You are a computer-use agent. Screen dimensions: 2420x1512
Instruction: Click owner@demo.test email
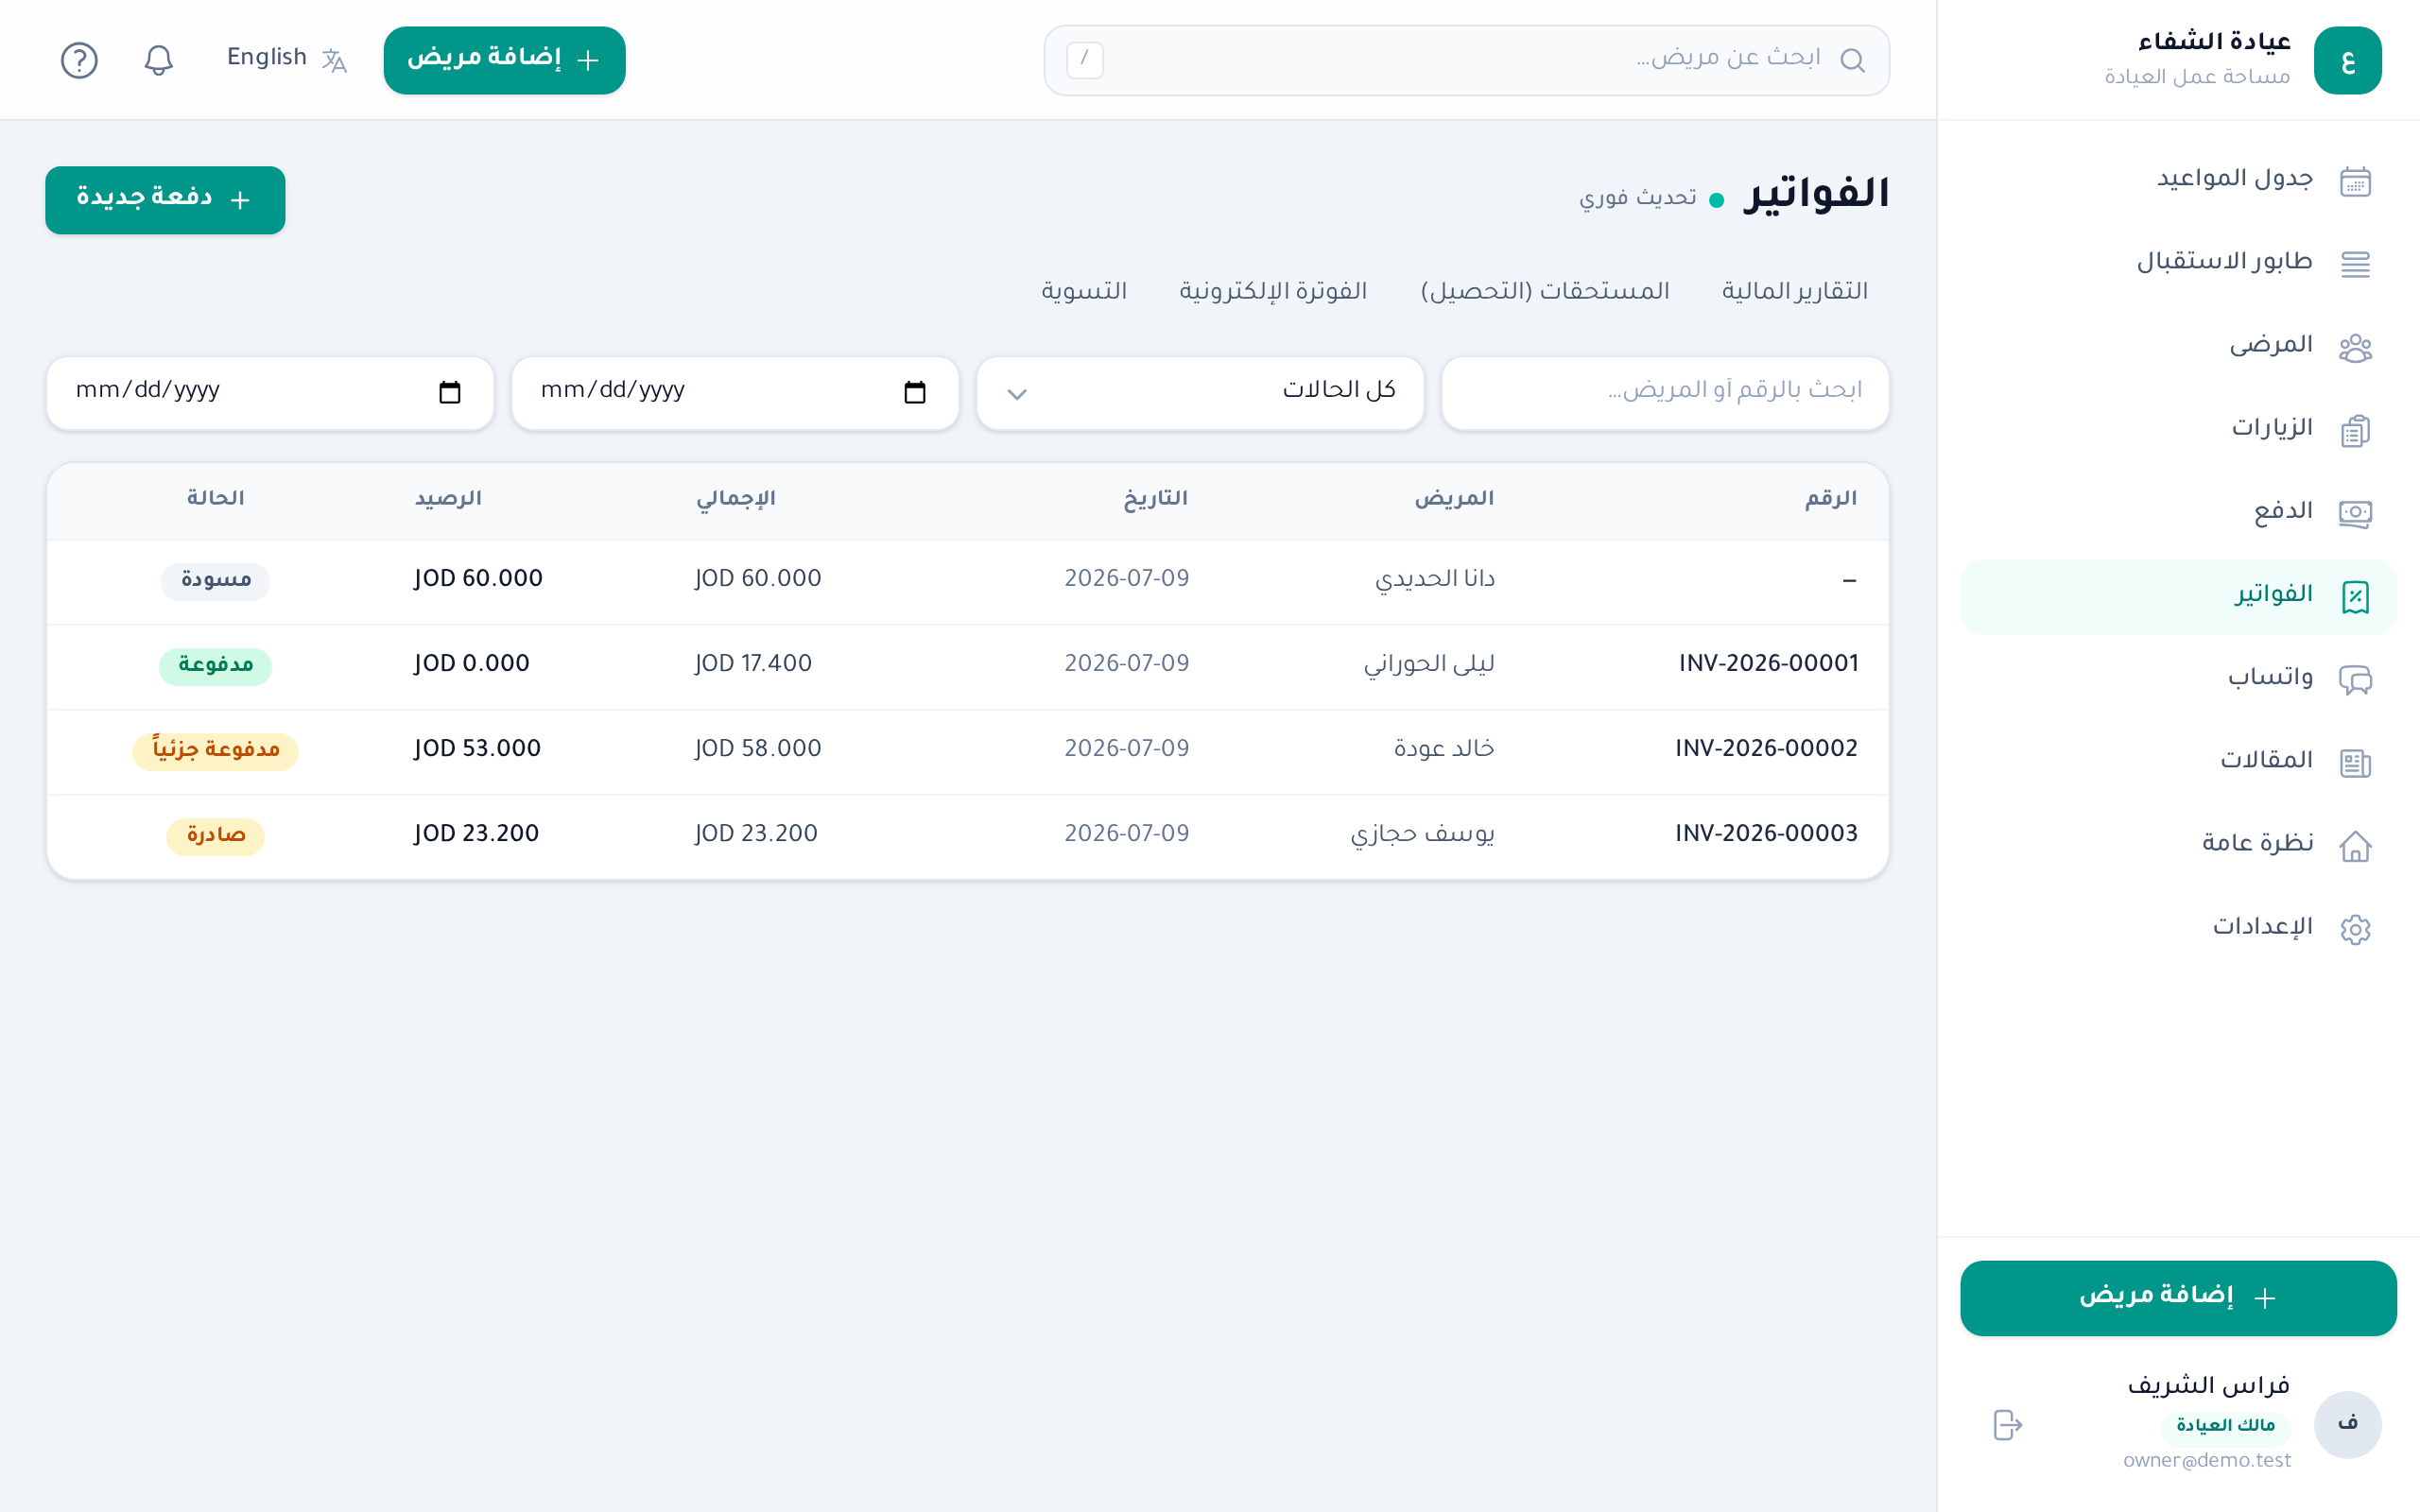(2206, 1461)
